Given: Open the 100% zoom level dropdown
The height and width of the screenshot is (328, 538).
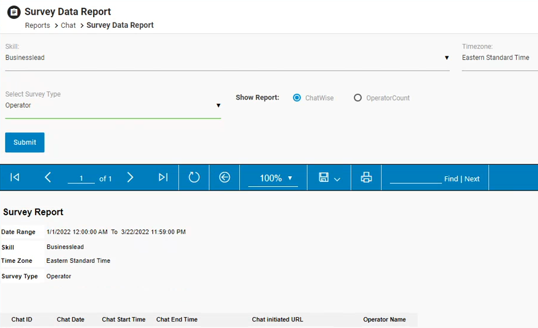Looking at the screenshot, I should tap(273, 179).
